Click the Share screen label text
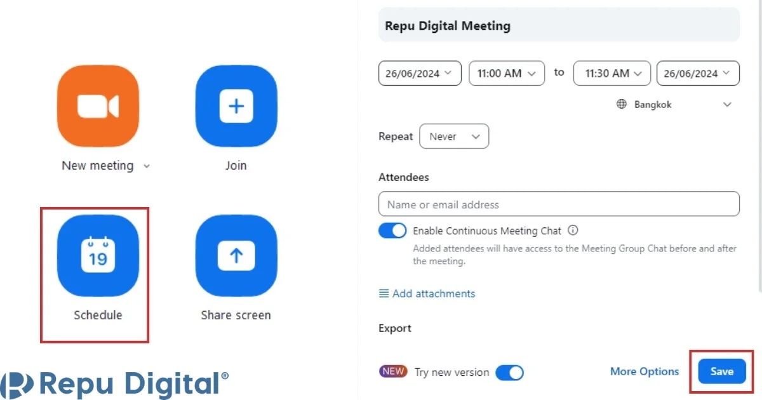 [236, 315]
